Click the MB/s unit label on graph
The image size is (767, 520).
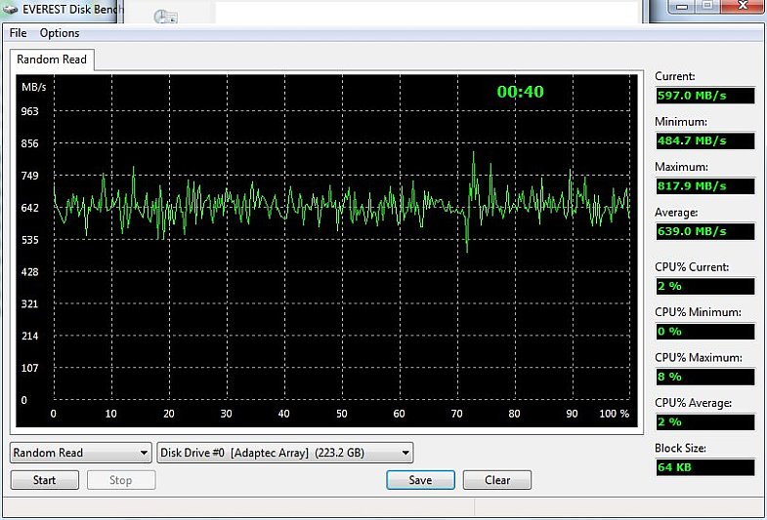(x=34, y=88)
